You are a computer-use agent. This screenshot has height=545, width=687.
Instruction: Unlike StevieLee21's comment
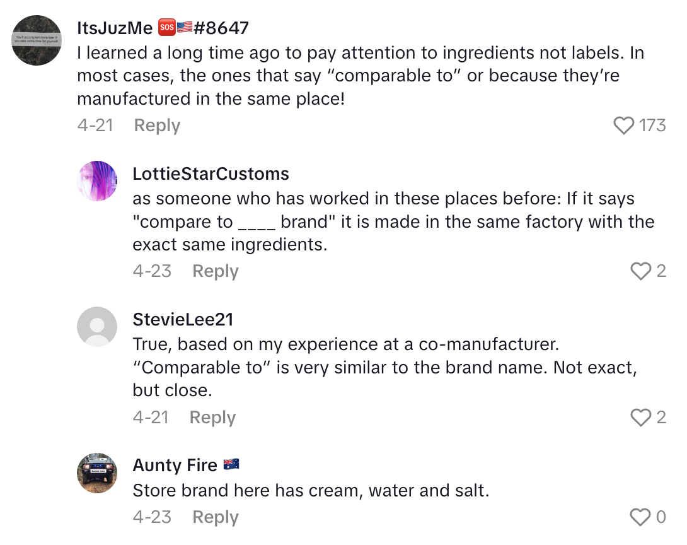641,418
